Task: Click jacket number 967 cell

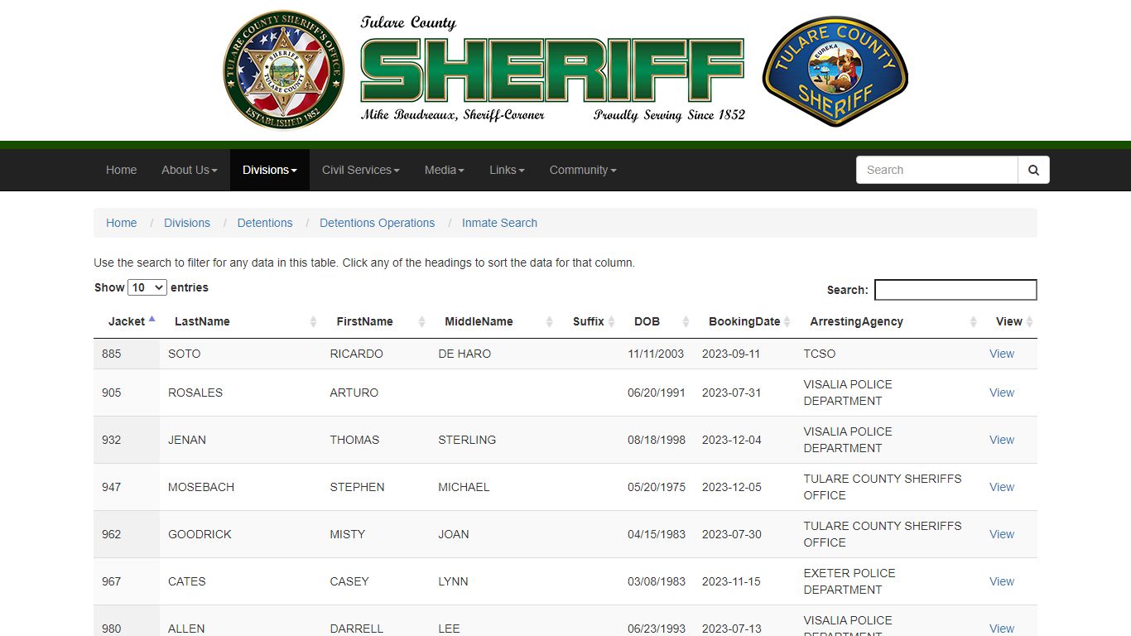Action: (x=127, y=581)
